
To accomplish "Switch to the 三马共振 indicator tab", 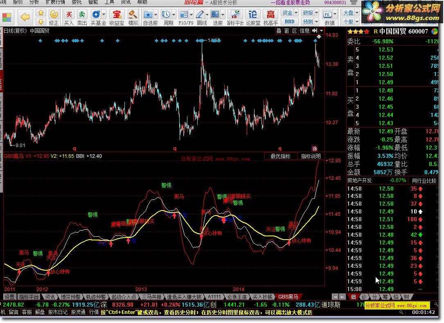I will pos(152,297).
